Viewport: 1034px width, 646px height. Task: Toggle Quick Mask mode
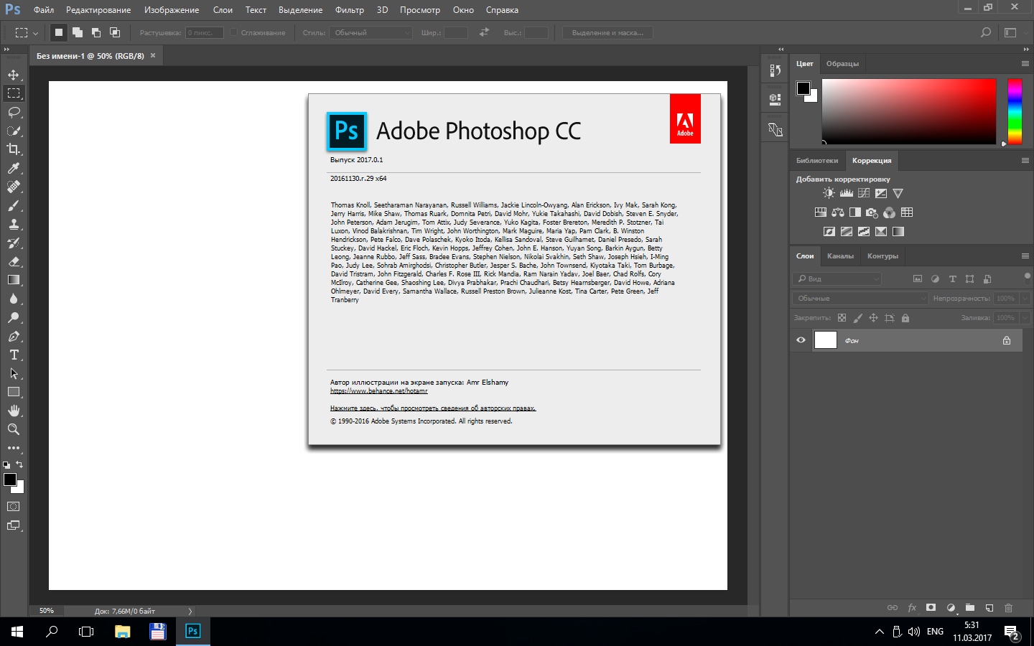click(x=14, y=507)
